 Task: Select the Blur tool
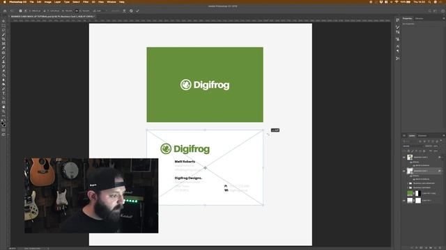tap(3, 80)
